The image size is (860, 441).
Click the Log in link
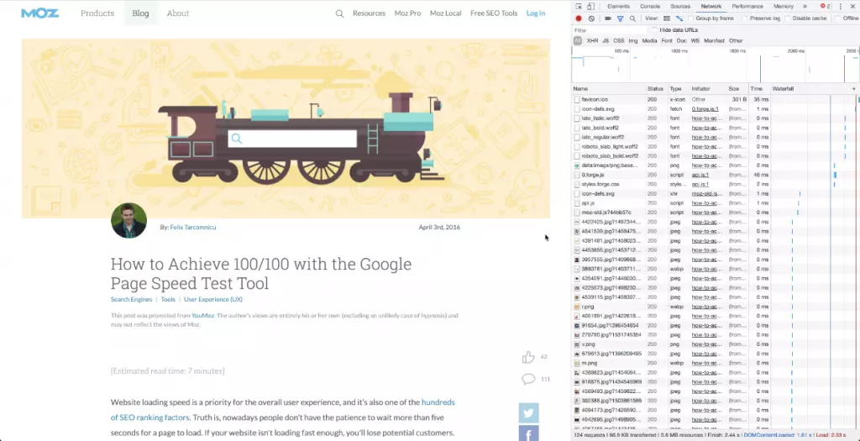click(535, 13)
